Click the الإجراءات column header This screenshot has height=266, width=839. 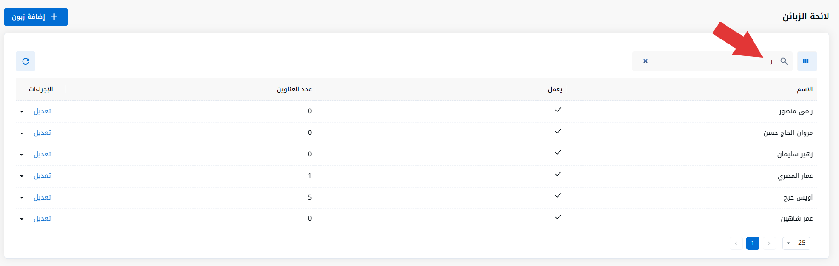41,89
